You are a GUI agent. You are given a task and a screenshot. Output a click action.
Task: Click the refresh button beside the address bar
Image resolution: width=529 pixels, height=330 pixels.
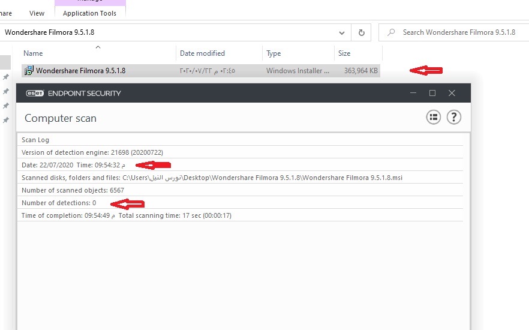(x=361, y=32)
